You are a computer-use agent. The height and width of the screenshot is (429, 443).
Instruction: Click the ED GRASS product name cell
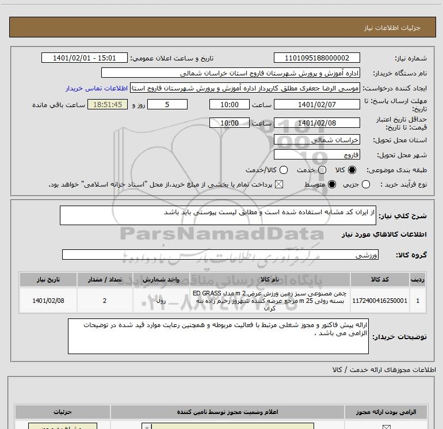pyautogui.click(x=270, y=301)
